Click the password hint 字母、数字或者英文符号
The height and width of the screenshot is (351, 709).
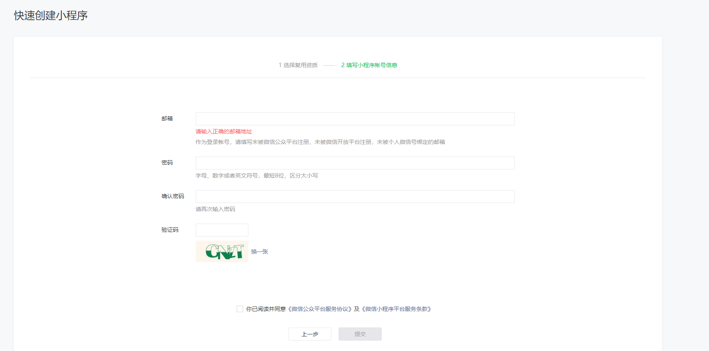point(257,175)
